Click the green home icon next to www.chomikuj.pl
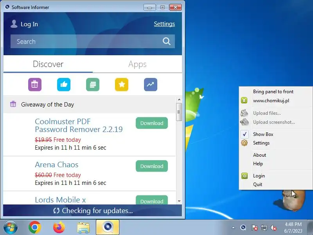 [244, 100]
